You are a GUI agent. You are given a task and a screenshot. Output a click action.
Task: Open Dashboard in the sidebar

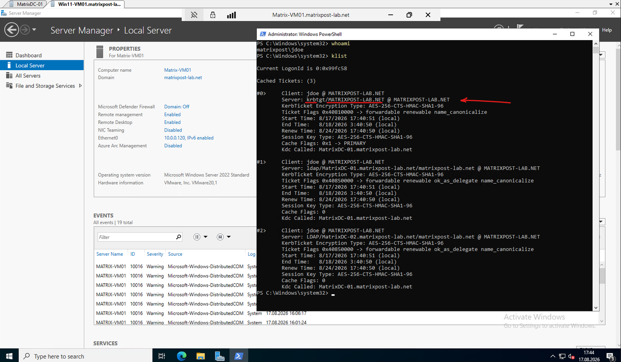click(28, 55)
